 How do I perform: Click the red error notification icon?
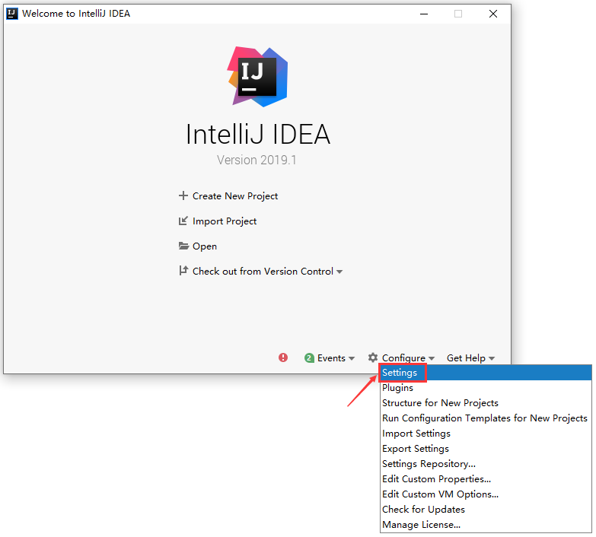click(284, 359)
